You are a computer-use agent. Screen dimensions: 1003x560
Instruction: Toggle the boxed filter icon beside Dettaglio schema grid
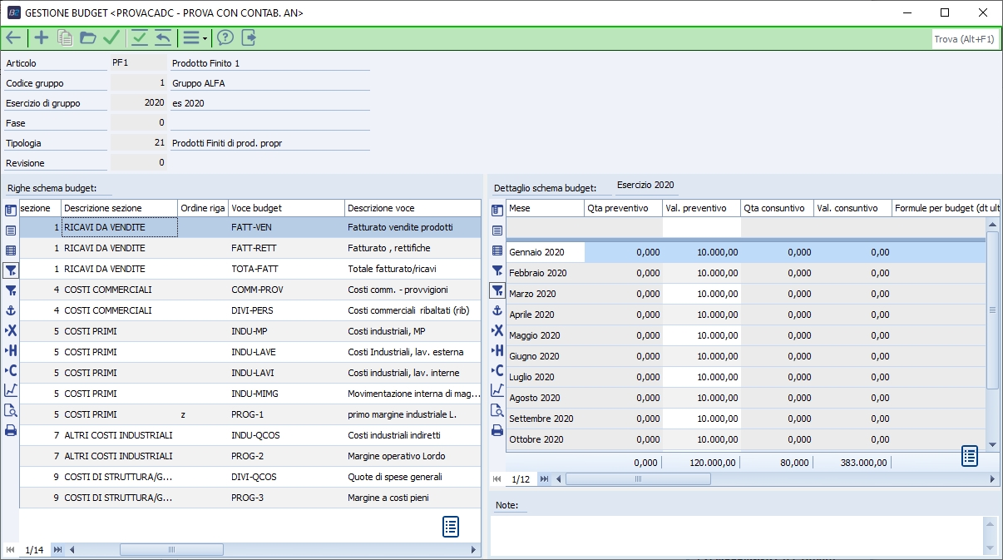pyautogui.click(x=497, y=290)
